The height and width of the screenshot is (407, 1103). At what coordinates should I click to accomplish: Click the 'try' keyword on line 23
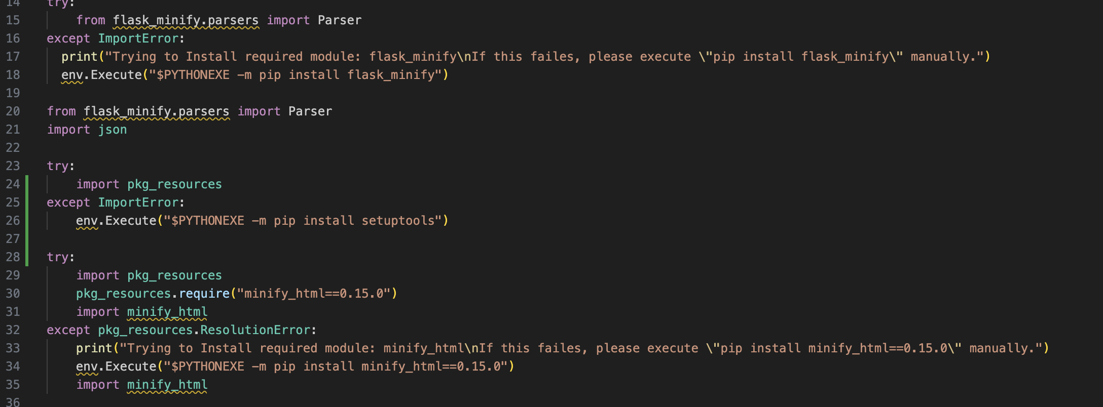58,166
